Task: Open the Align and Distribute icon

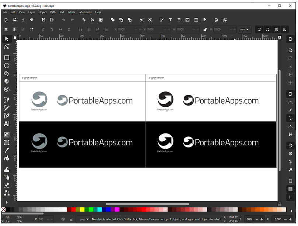Action: (x=204, y=20)
